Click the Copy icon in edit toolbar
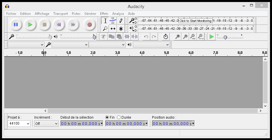Screen dimensions: 272x140 111,36
